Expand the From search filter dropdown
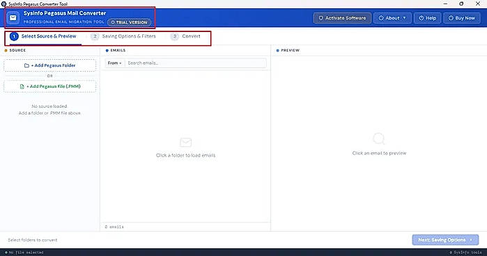487x256 pixels. [x=114, y=63]
